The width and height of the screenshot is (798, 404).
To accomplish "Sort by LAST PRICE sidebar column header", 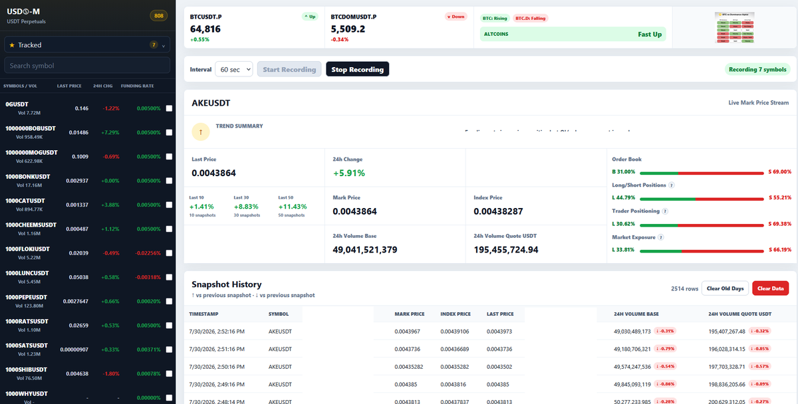I will point(69,86).
